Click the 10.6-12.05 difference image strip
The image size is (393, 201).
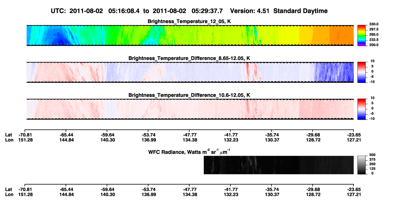coord(190,109)
